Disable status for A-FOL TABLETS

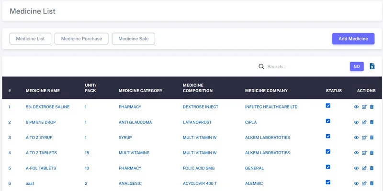point(328,167)
